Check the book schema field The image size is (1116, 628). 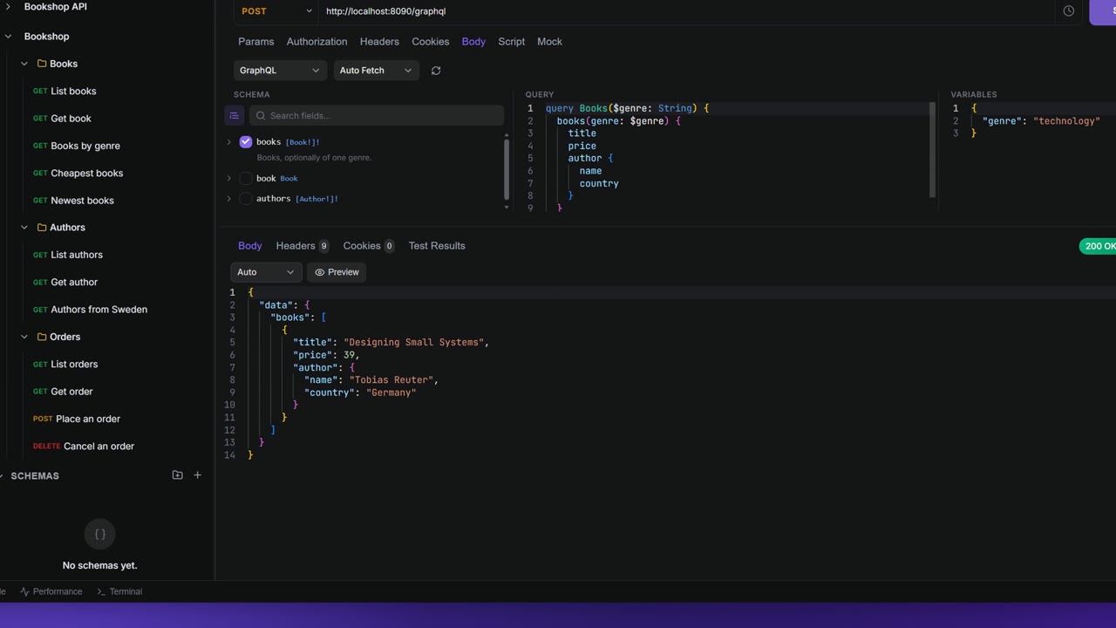[x=246, y=178]
